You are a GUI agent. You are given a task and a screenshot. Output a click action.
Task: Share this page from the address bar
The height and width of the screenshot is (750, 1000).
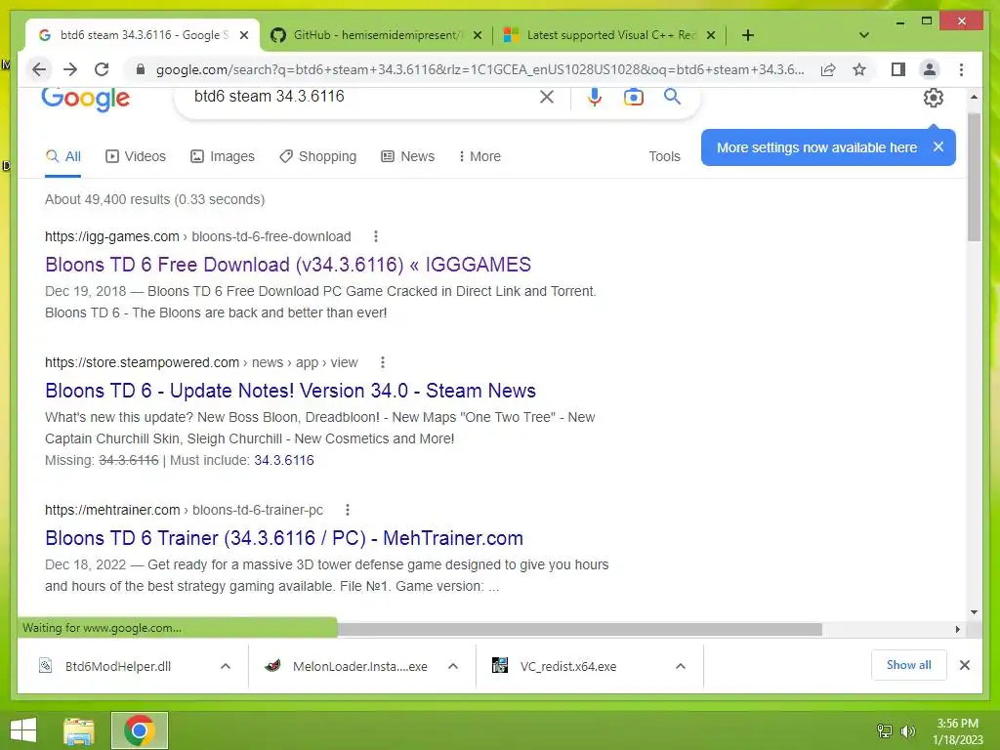click(x=828, y=69)
